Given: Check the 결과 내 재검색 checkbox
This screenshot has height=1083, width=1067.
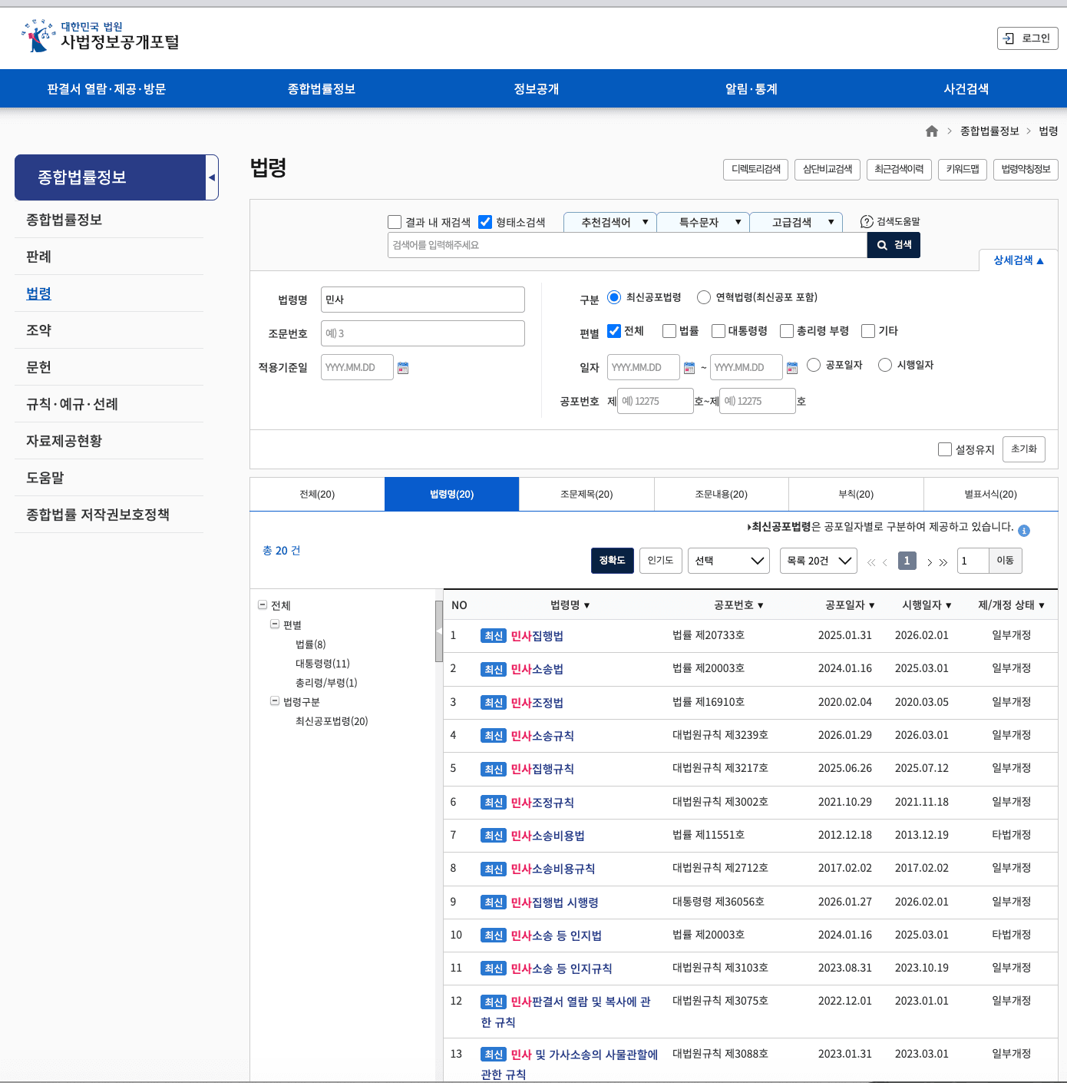Looking at the screenshot, I should click(395, 222).
